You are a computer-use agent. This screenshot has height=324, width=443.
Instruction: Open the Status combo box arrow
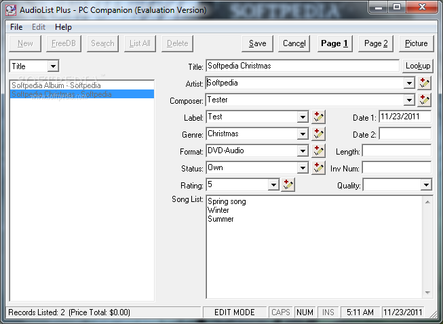pyautogui.click(x=303, y=167)
